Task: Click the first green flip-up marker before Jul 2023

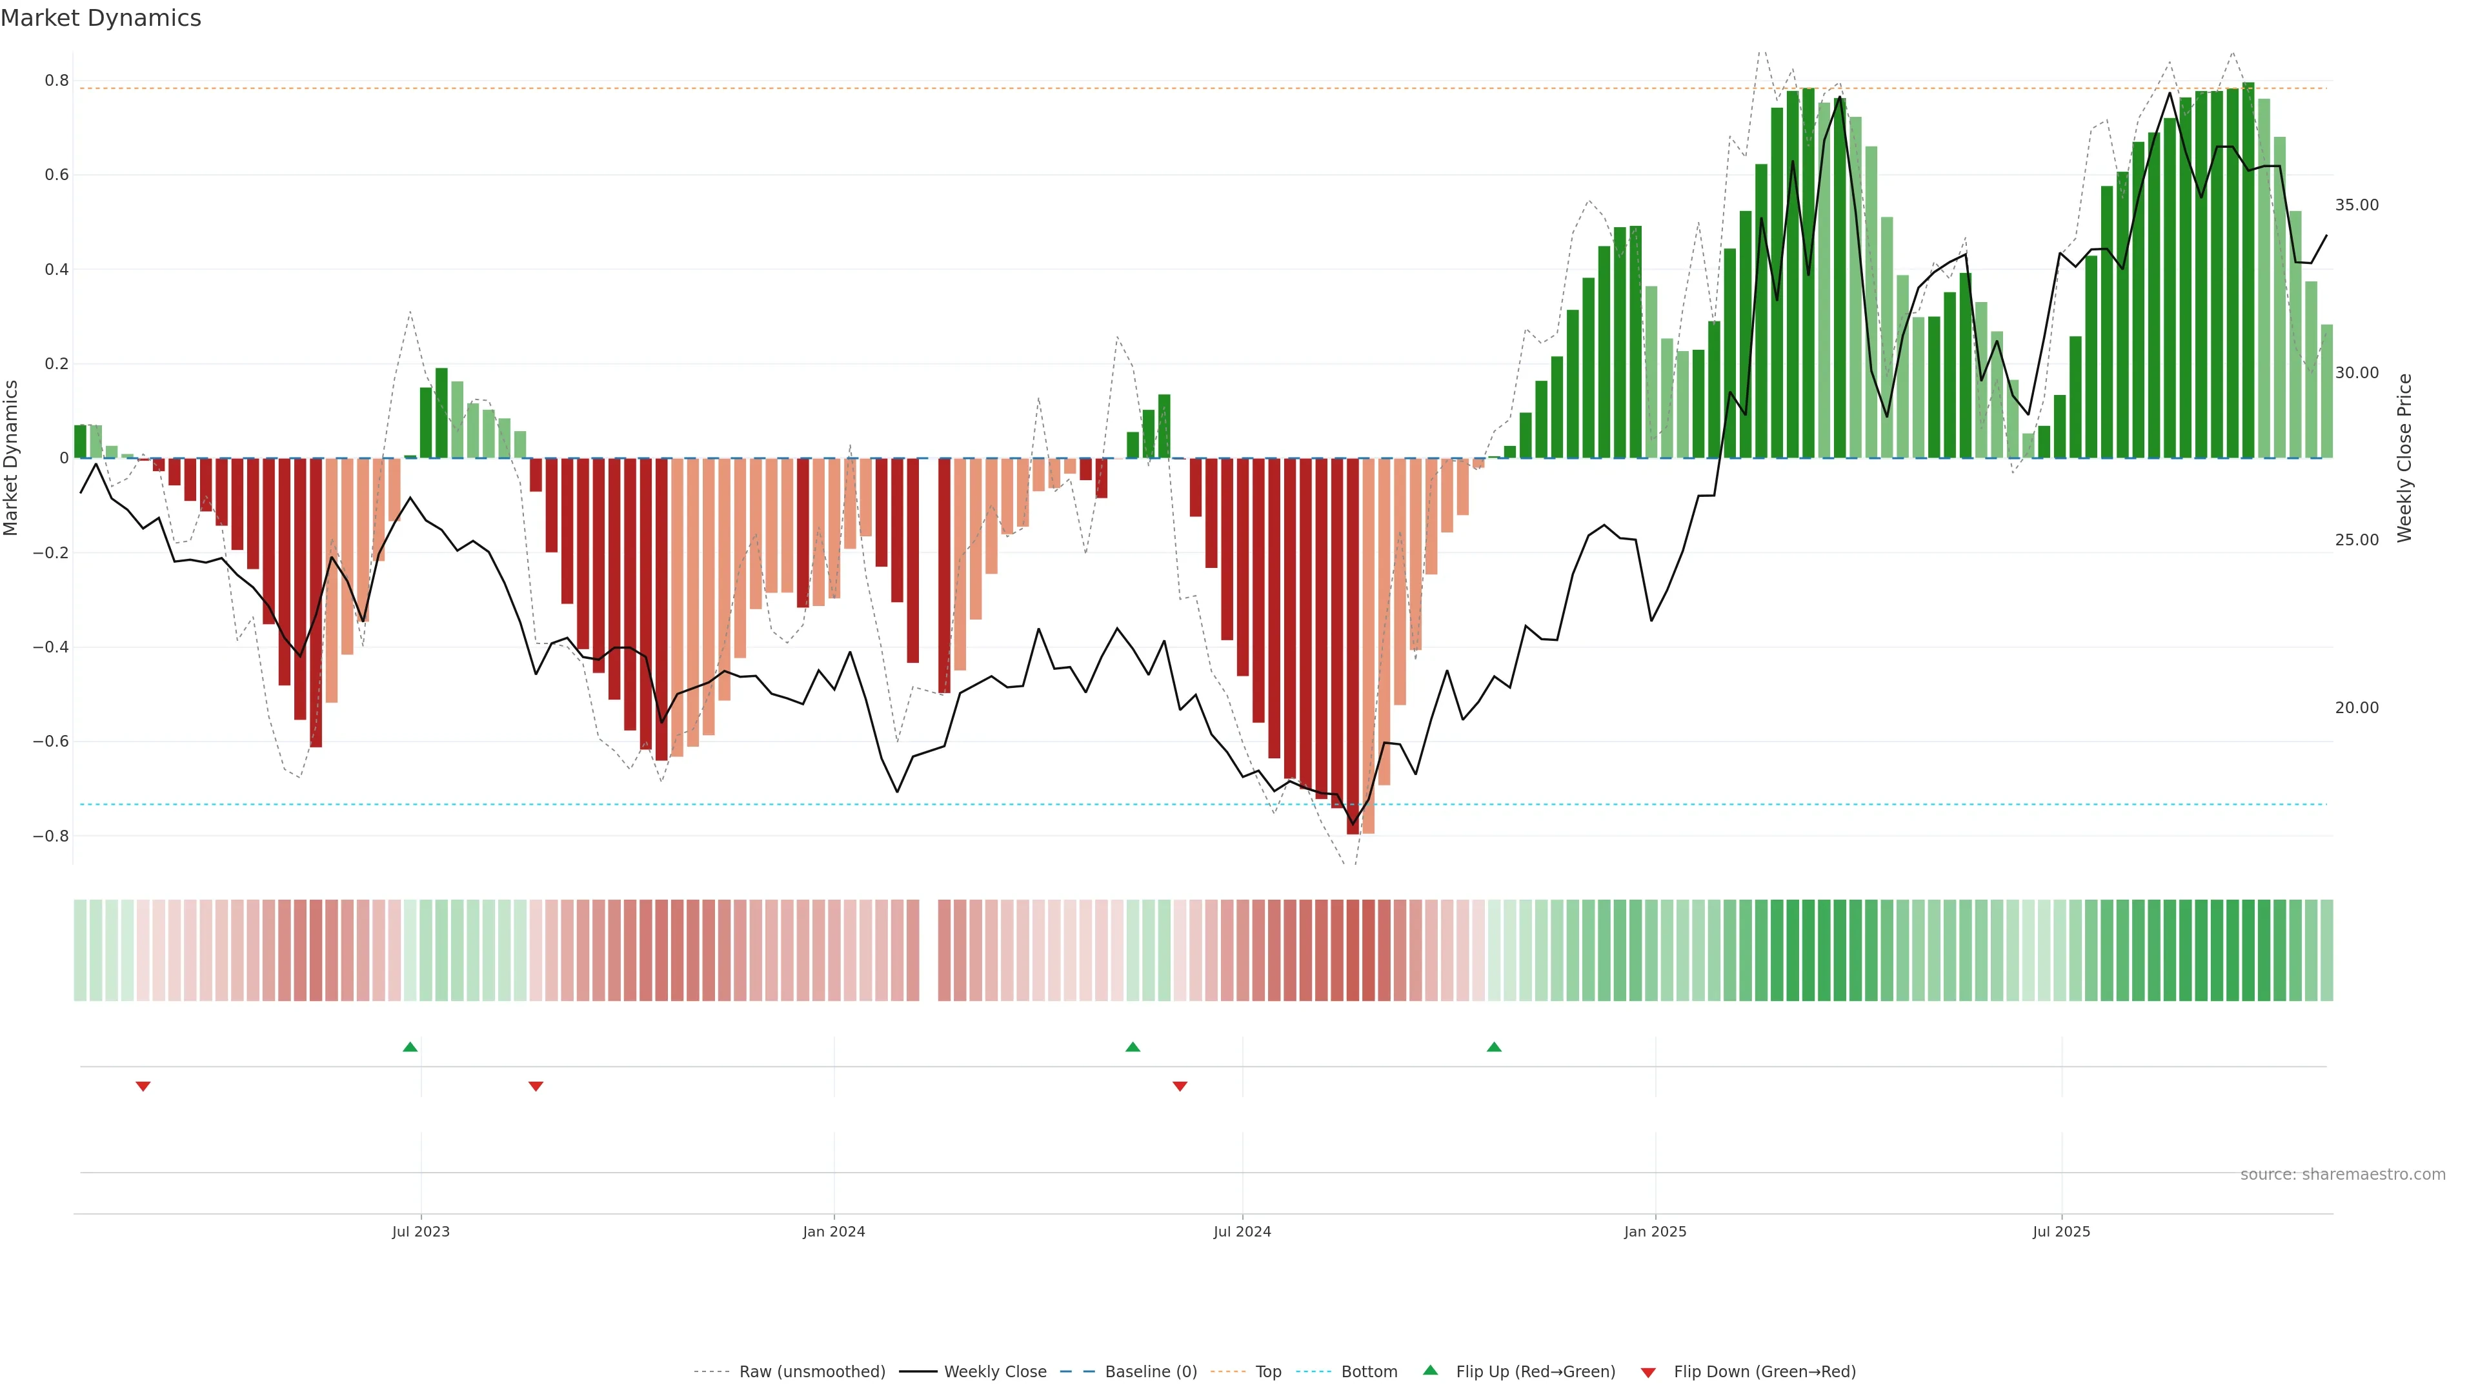Action: [x=410, y=1047]
